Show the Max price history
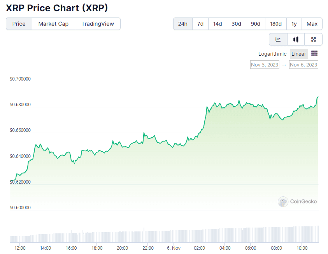Viewport: 328px width, 254px height. (x=312, y=24)
